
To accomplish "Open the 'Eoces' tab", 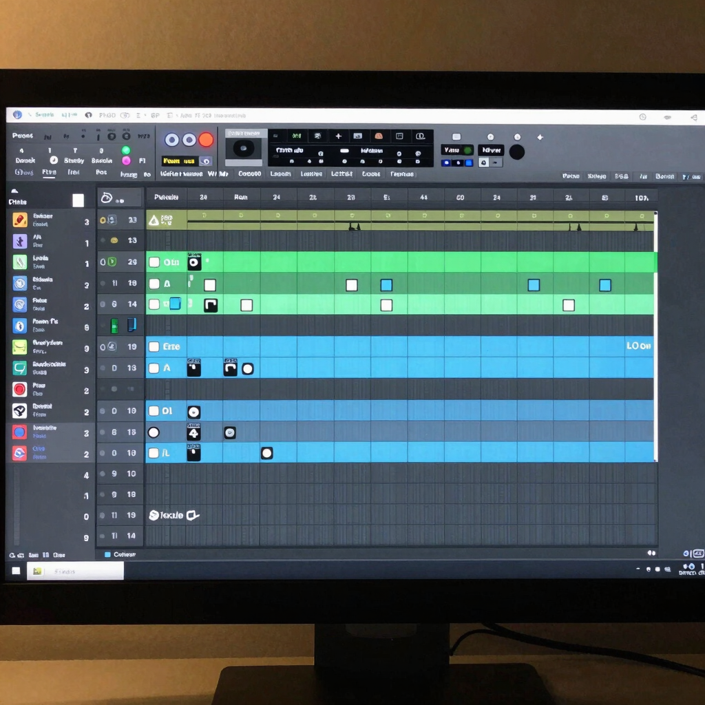I will pyautogui.click(x=371, y=173).
